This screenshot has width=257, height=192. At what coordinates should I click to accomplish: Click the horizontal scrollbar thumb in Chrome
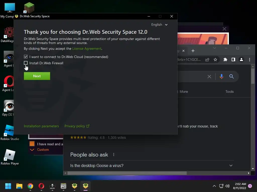[x=127, y=173]
